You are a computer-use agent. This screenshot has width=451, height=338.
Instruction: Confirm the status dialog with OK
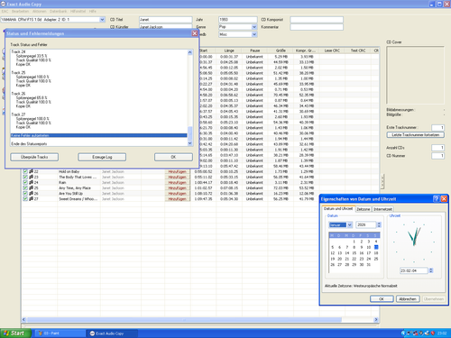point(173,157)
